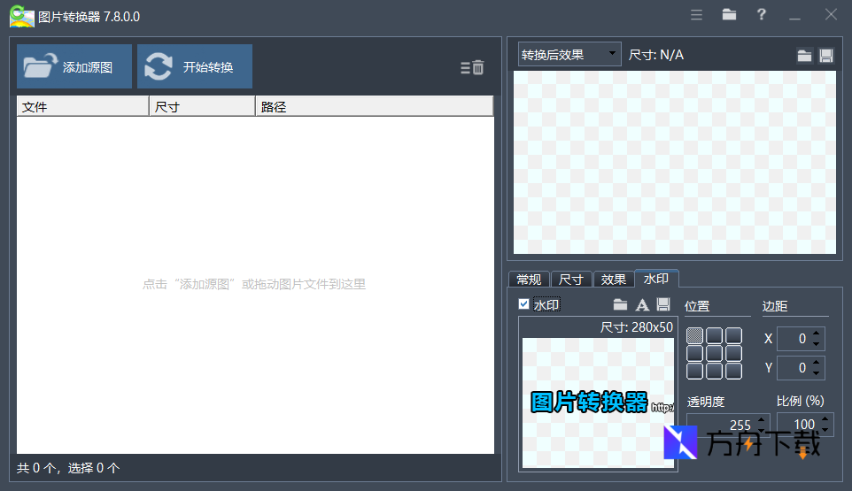Click the converted image preview area
852x491 pixels.
pos(675,162)
